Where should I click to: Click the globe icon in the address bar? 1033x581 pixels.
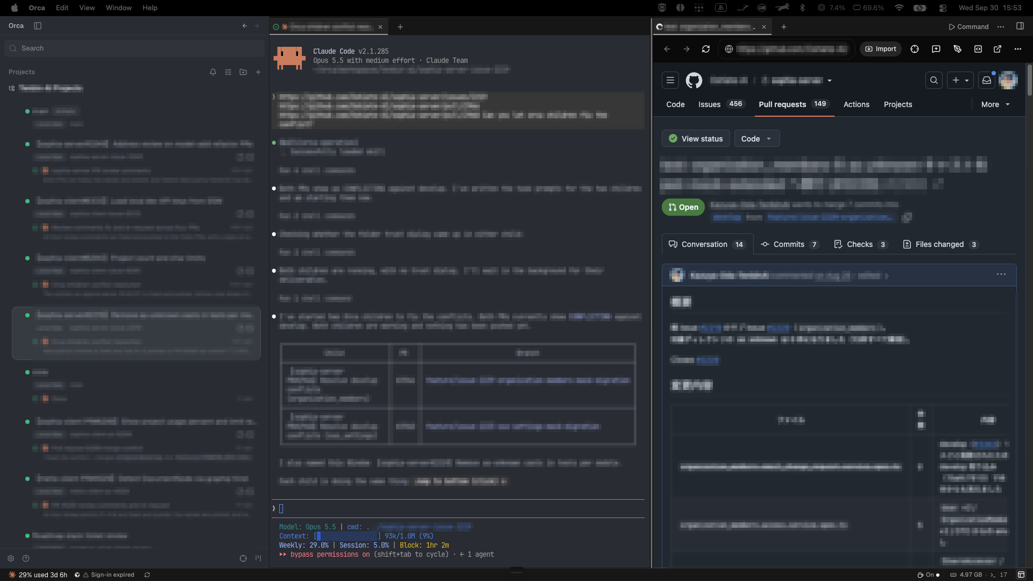pyautogui.click(x=729, y=49)
